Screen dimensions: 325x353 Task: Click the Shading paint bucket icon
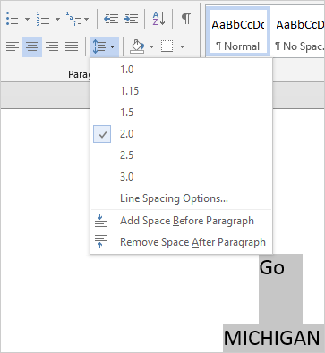point(137,46)
